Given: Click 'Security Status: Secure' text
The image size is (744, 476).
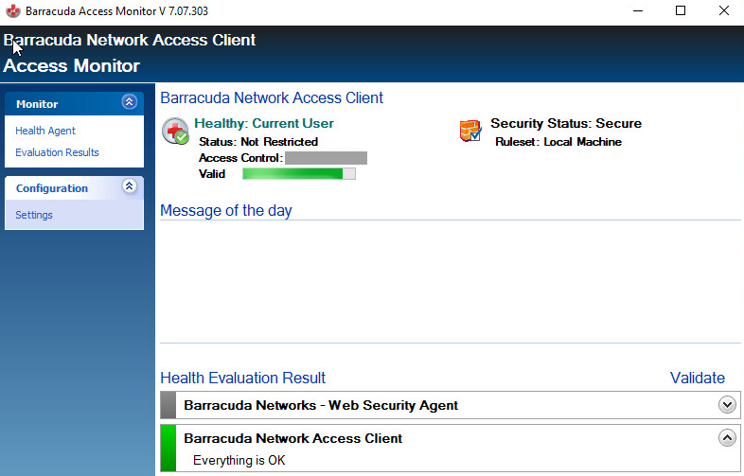Looking at the screenshot, I should pyautogui.click(x=566, y=123).
